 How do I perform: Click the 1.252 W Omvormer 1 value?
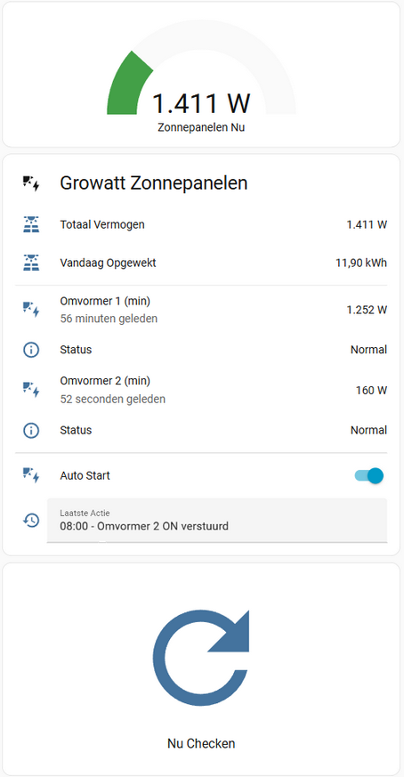[x=367, y=311]
